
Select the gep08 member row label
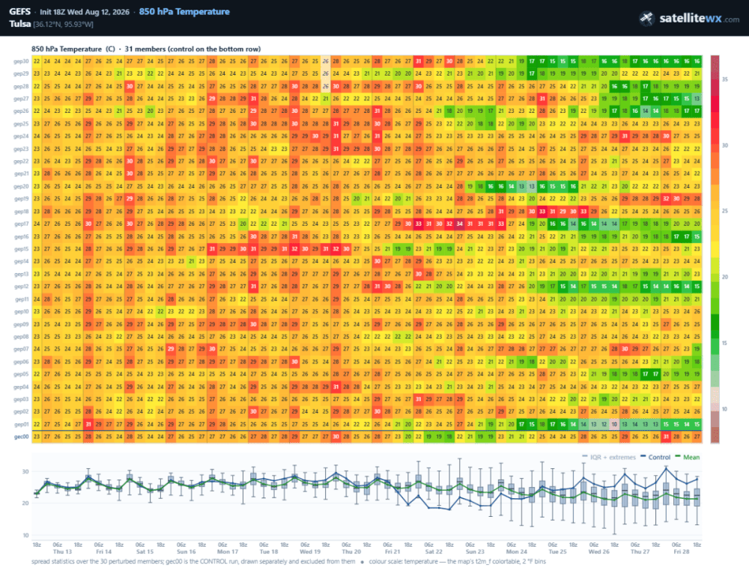[21, 337]
